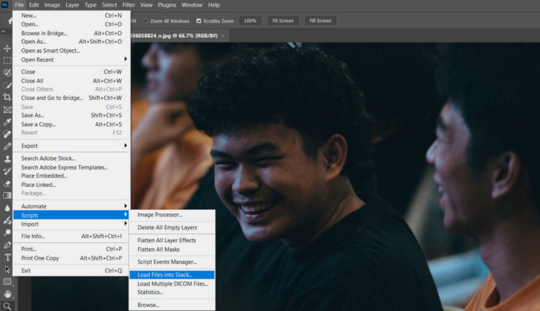Open the Plugins menu
The width and height of the screenshot is (540, 311).
167,5
